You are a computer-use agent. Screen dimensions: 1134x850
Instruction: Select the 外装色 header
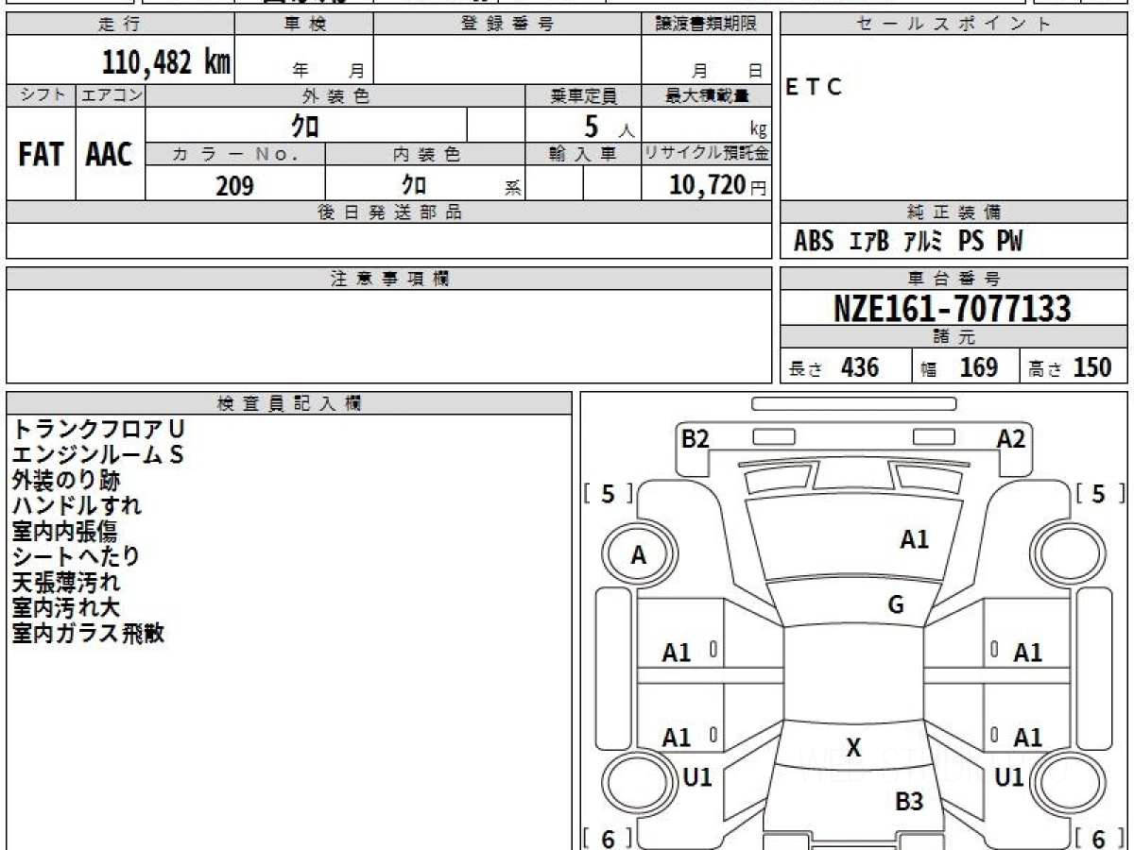pyautogui.click(x=335, y=95)
